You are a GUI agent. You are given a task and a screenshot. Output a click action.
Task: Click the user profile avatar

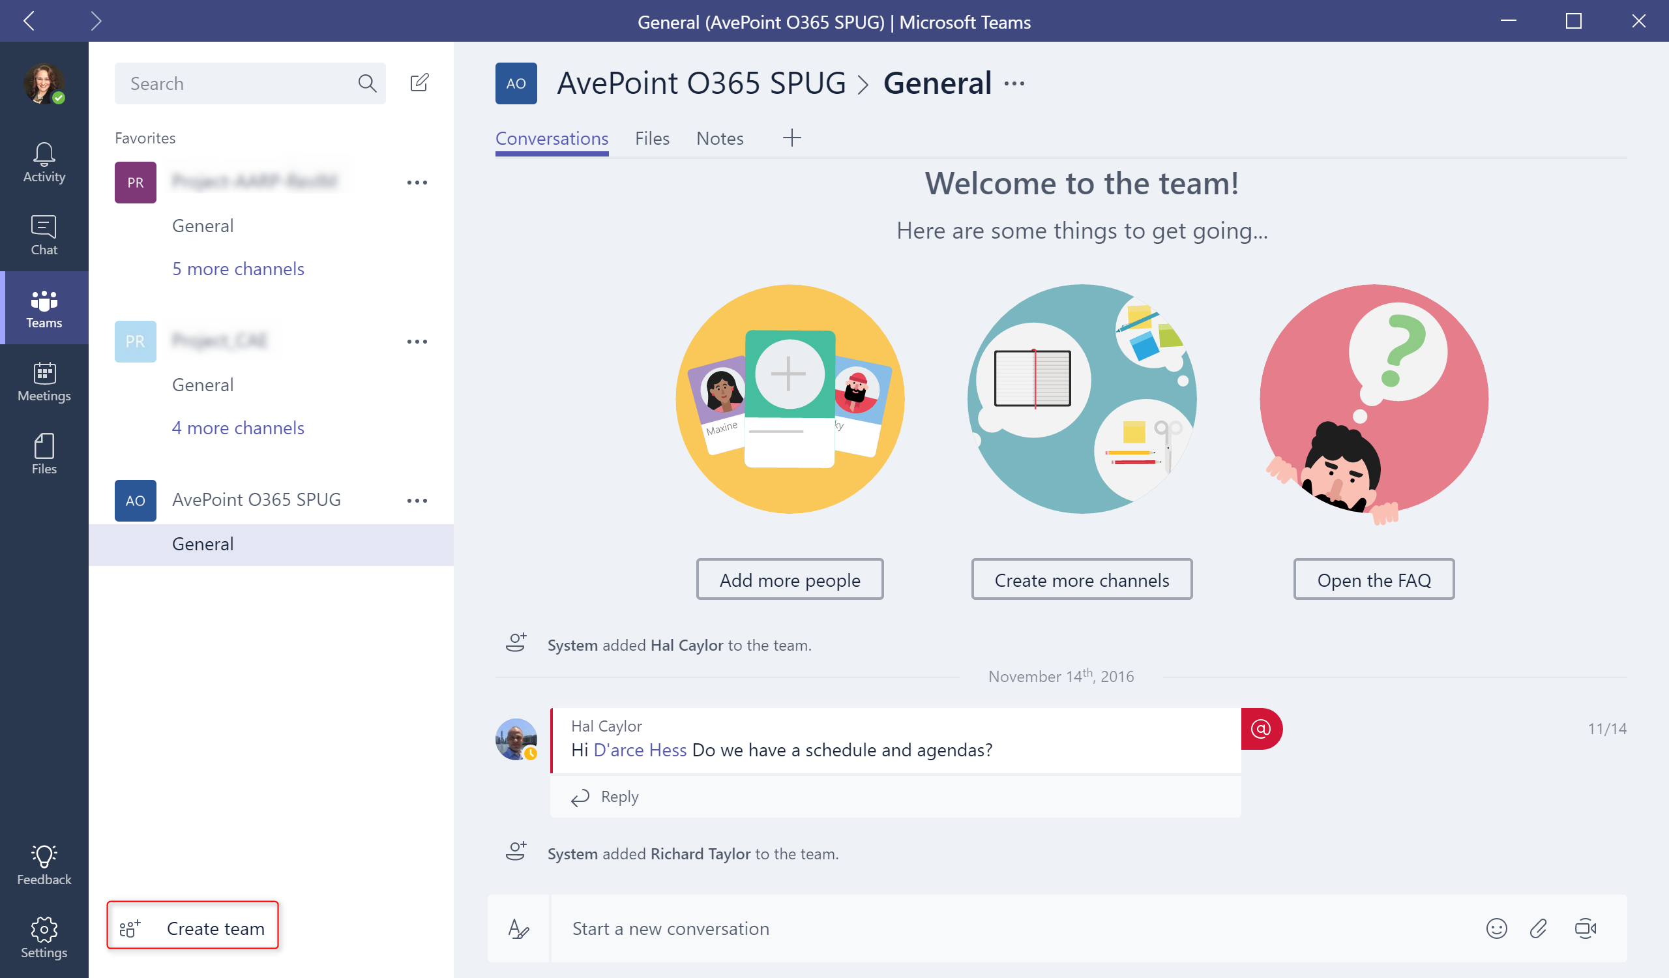tap(44, 83)
